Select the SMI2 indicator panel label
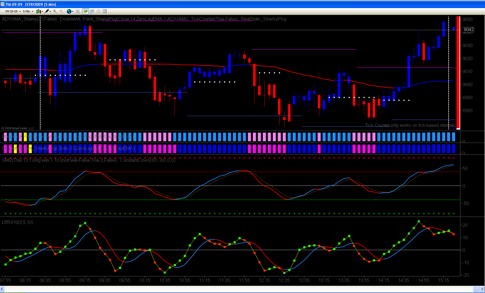Image resolution: width=485 pixels, height=293 pixels. (x=59, y=160)
